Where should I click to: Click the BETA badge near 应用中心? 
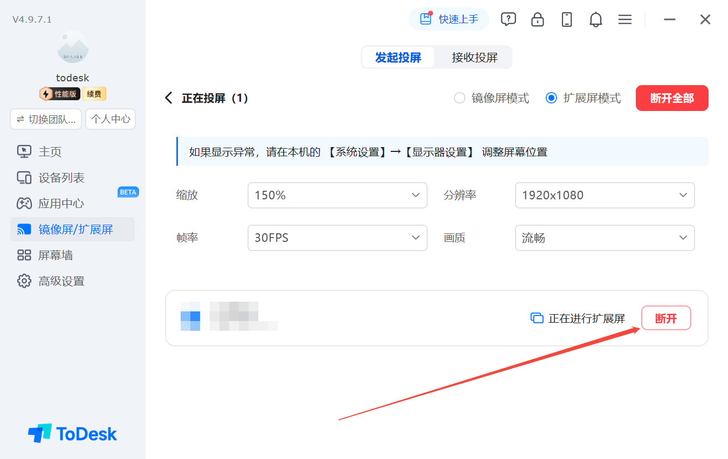click(x=128, y=192)
